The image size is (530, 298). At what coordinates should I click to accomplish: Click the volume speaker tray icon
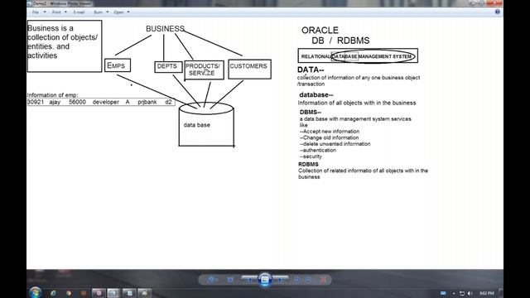(x=470, y=293)
